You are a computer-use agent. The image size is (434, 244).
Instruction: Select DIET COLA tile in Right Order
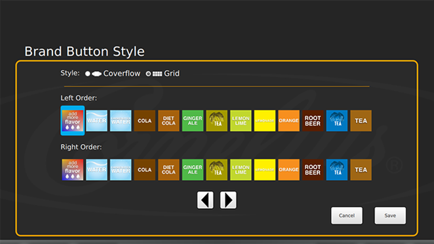(169, 170)
